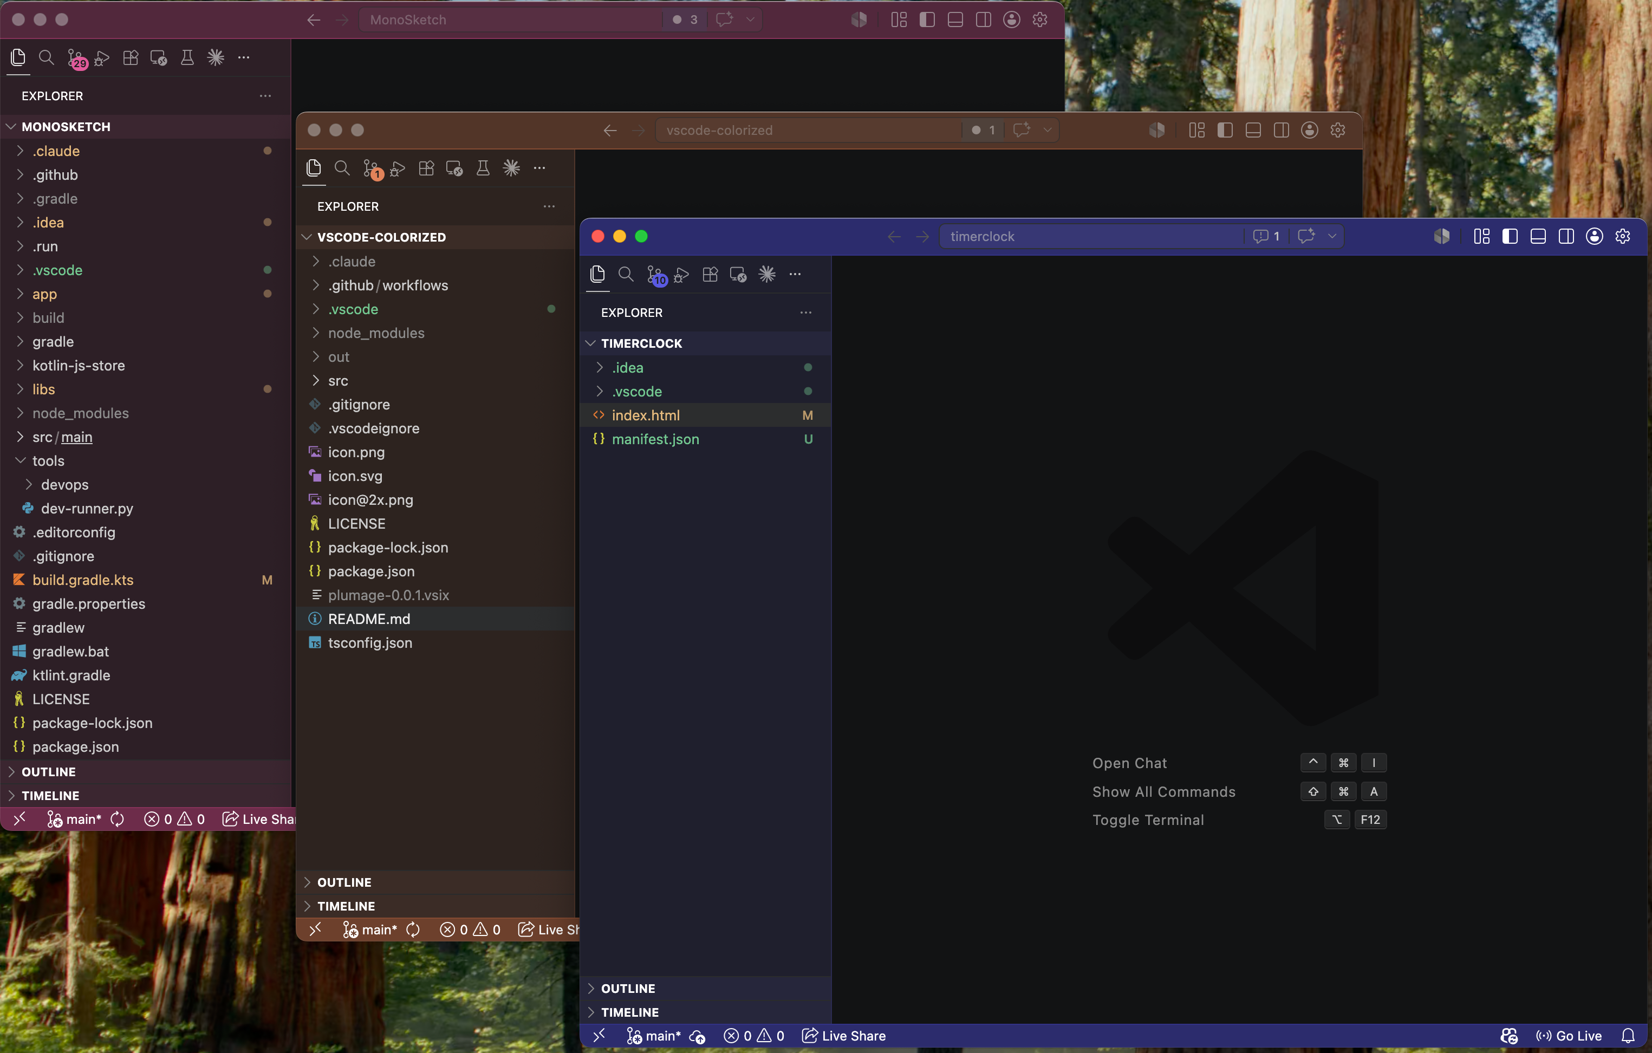This screenshot has width=1652, height=1053.
Task: Expand OUTLINE section in timerclock window
Action: pos(705,989)
